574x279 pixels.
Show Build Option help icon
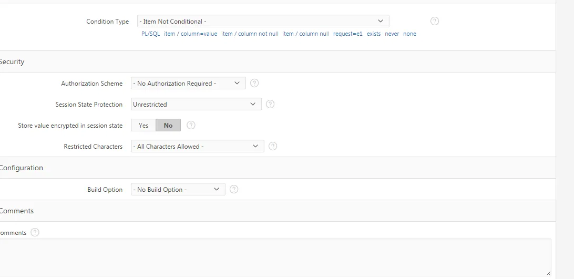[234, 189]
